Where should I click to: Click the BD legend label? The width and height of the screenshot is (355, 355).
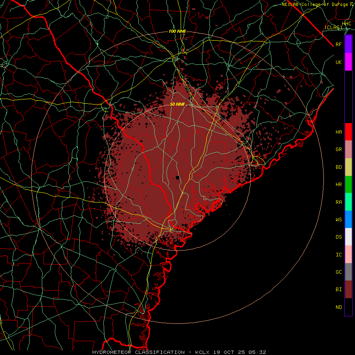[x=339, y=167]
